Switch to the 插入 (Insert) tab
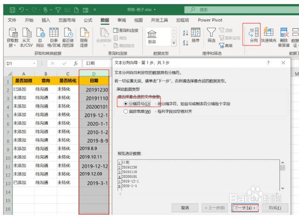 46,20
